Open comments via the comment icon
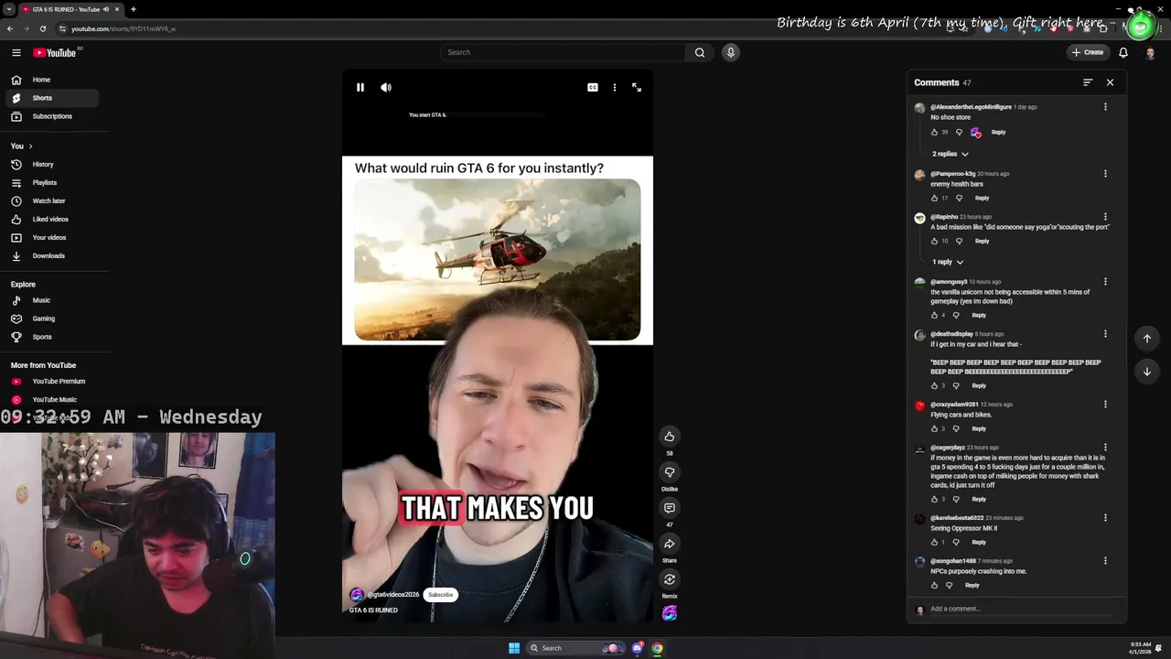1171x659 pixels. click(x=670, y=508)
